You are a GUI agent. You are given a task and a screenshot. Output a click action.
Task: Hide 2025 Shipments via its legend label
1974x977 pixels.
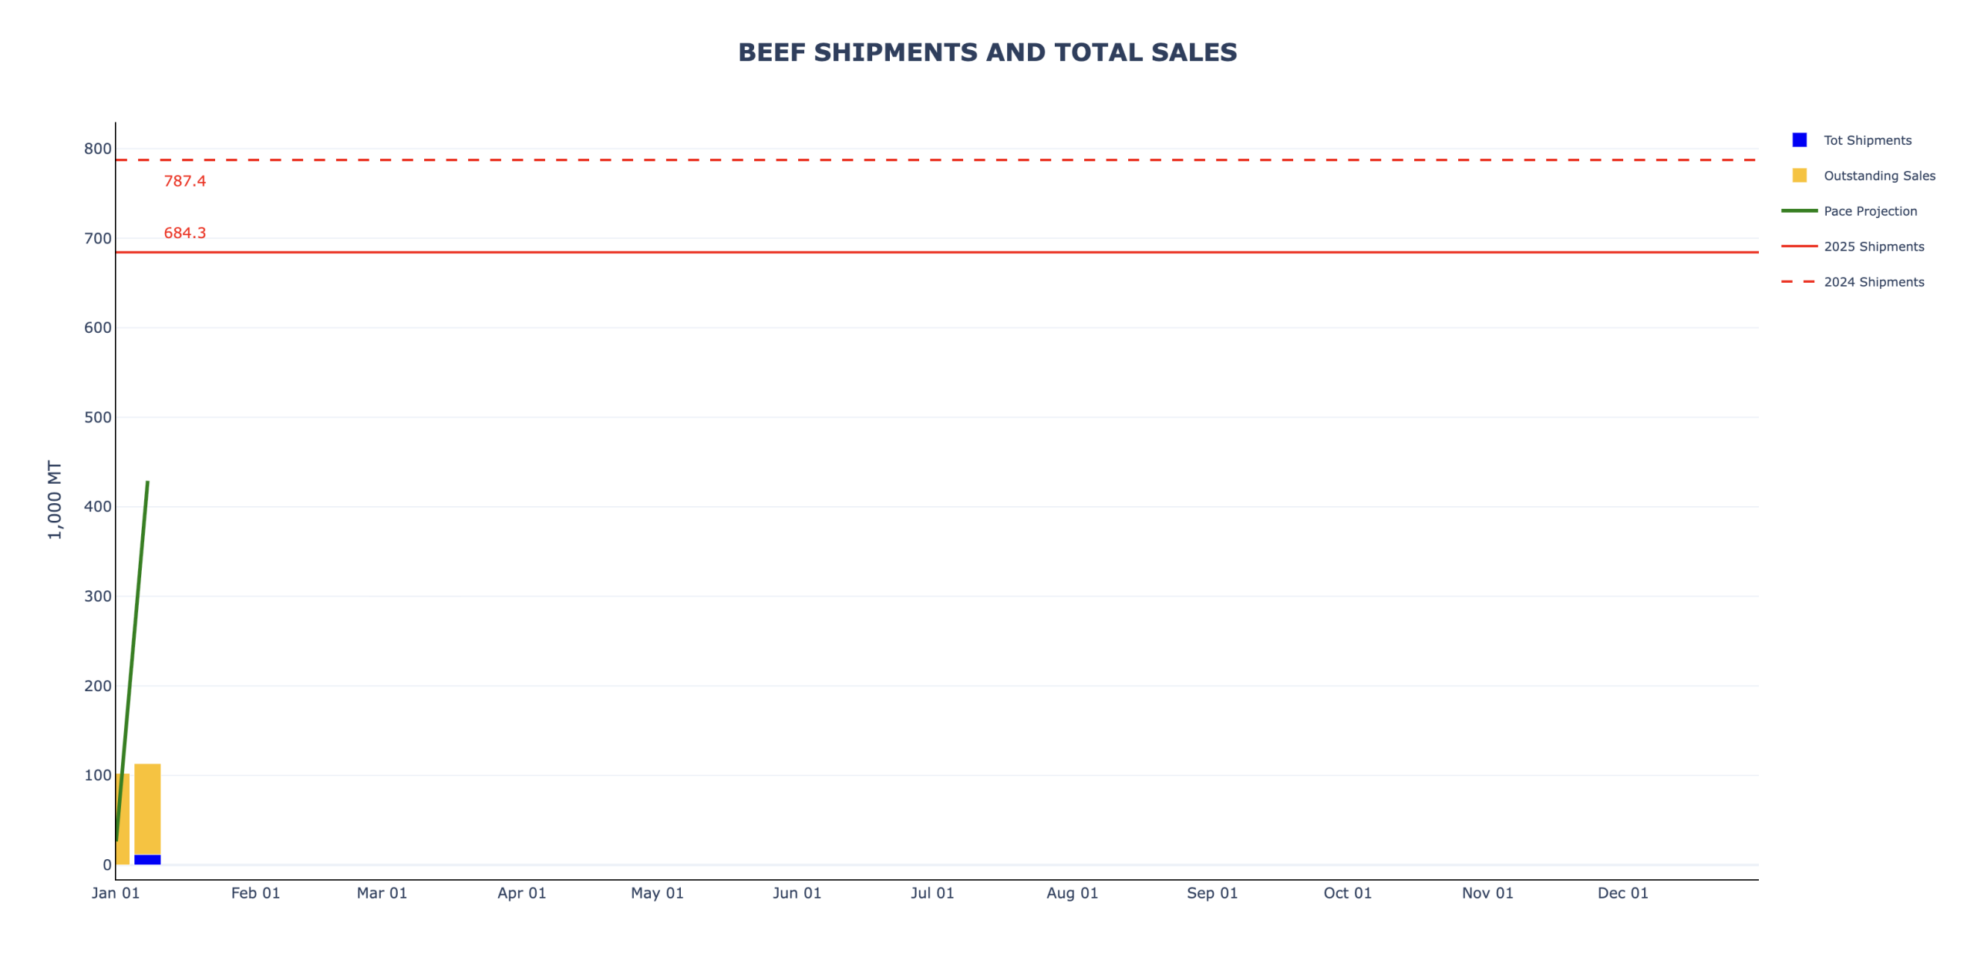pos(1873,247)
